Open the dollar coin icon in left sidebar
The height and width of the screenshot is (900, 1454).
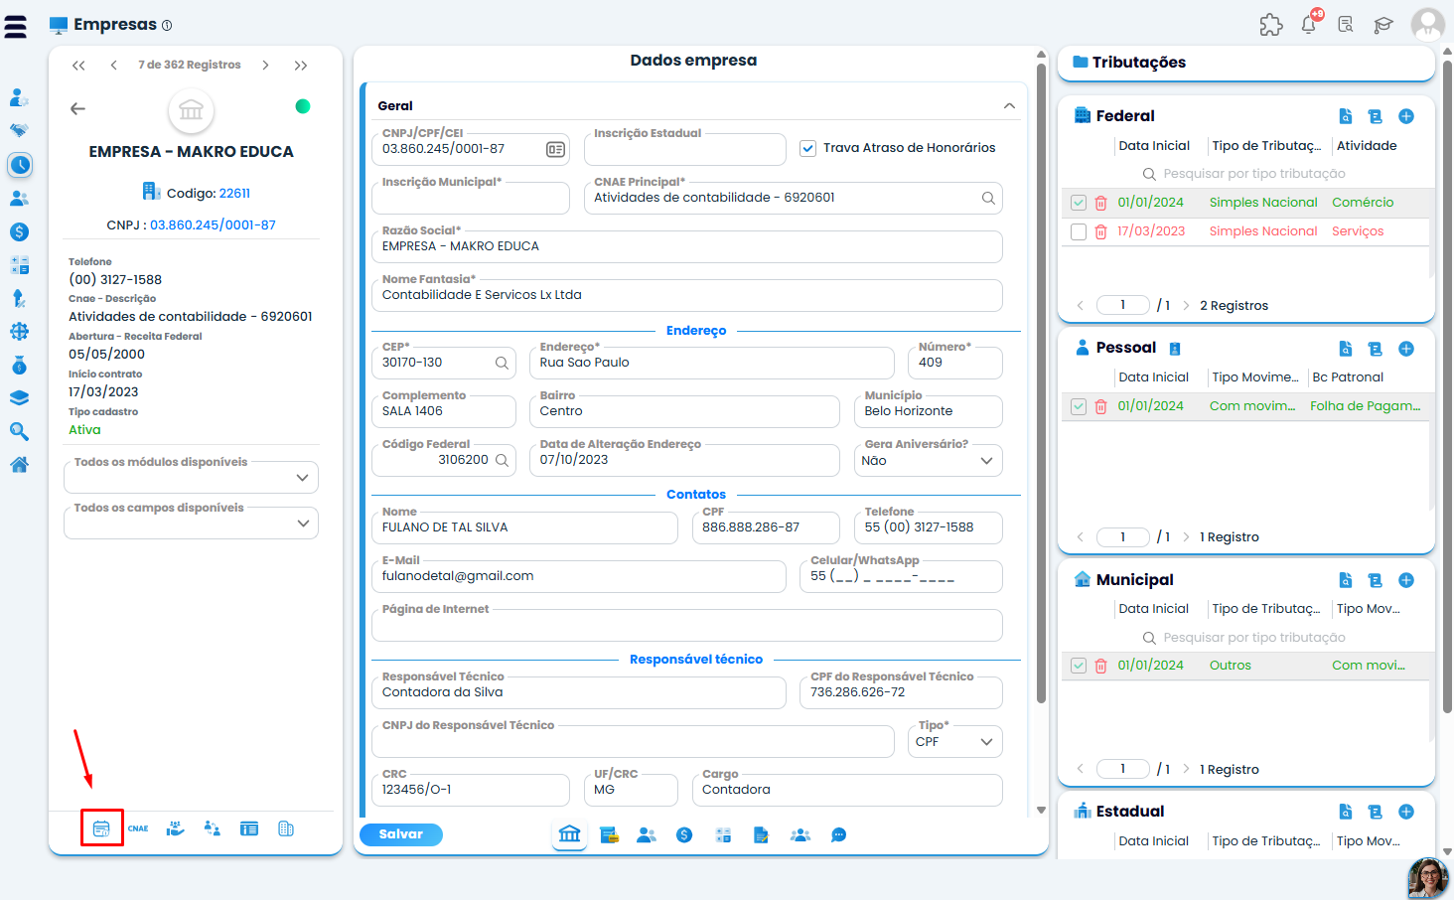[x=19, y=231]
